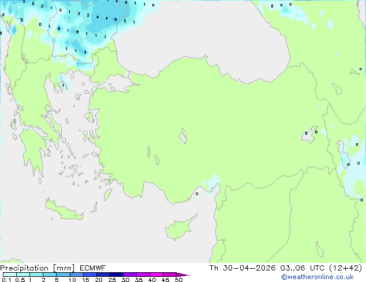Viewport: 366px width, 282px height.
Task: Click the "(12+42)" forecast run text
Action: 345,268
